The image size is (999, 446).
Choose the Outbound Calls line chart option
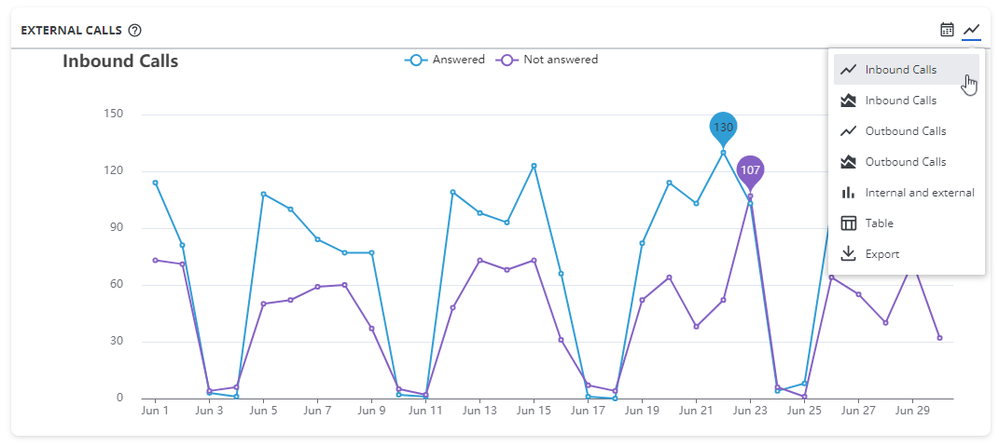pyautogui.click(x=905, y=131)
